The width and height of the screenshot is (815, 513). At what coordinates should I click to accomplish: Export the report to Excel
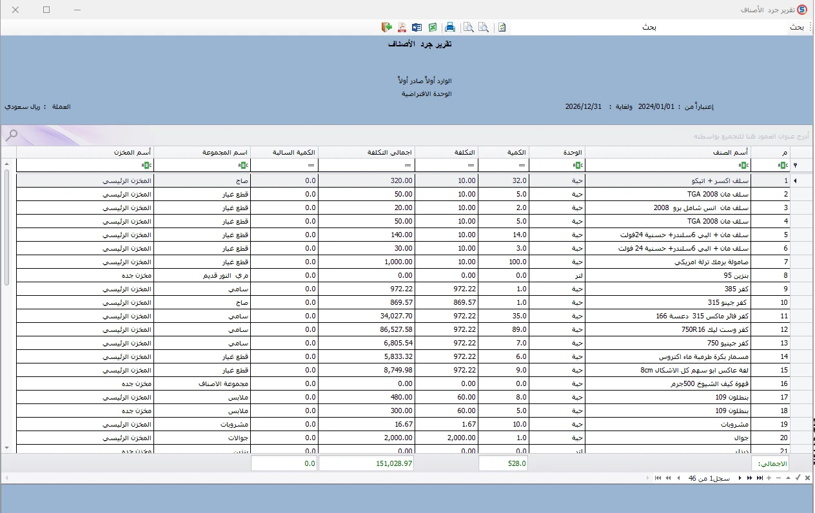pyautogui.click(x=433, y=27)
